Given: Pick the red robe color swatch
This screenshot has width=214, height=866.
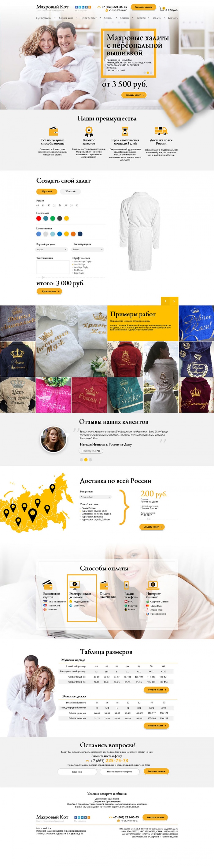Looking at the screenshot, I should click(x=39, y=218).
